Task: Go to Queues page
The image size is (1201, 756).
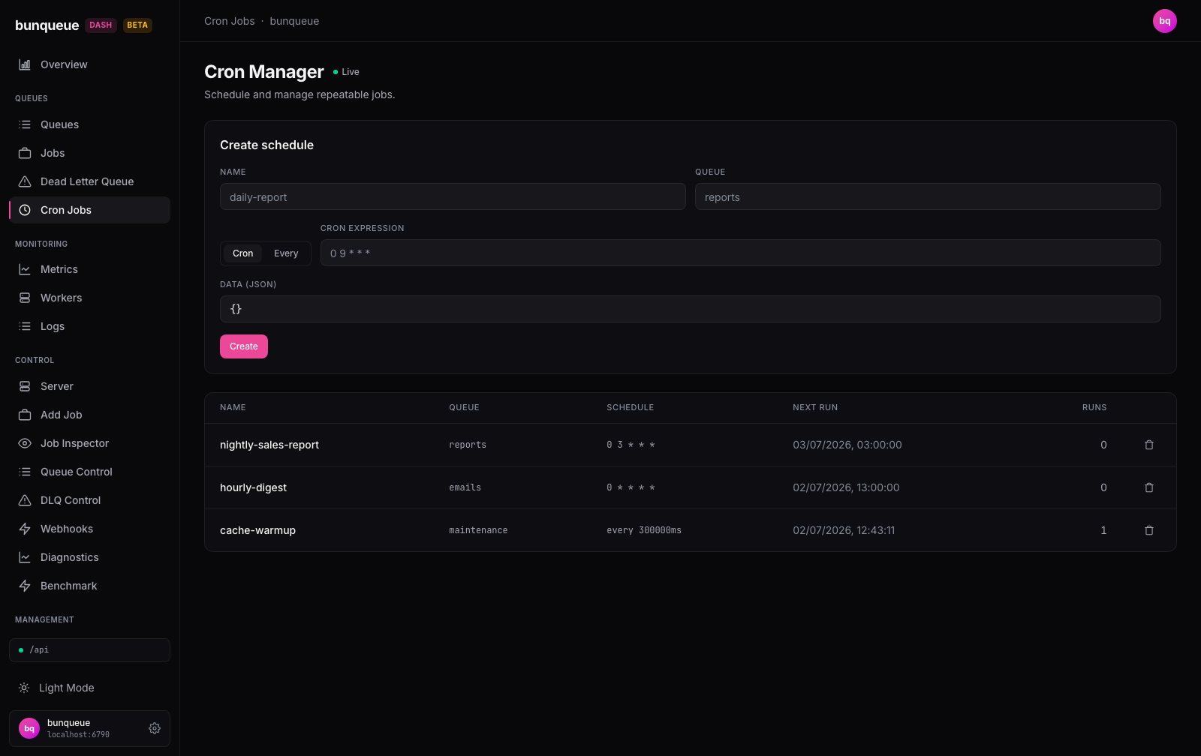Action: [89, 124]
